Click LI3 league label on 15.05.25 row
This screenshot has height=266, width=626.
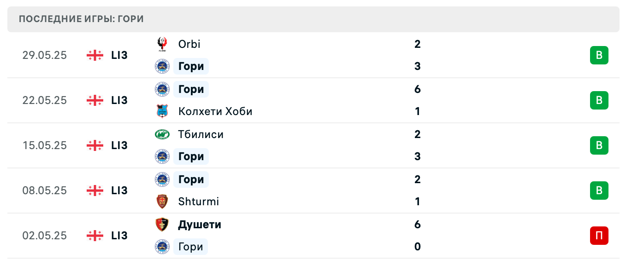[x=119, y=145]
